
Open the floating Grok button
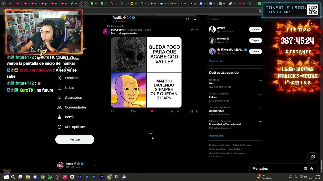click(x=312, y=157)
